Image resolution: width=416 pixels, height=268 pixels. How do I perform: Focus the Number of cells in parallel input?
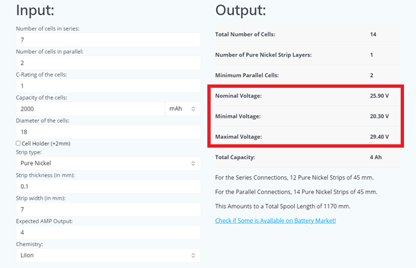(x=107, y=63)
